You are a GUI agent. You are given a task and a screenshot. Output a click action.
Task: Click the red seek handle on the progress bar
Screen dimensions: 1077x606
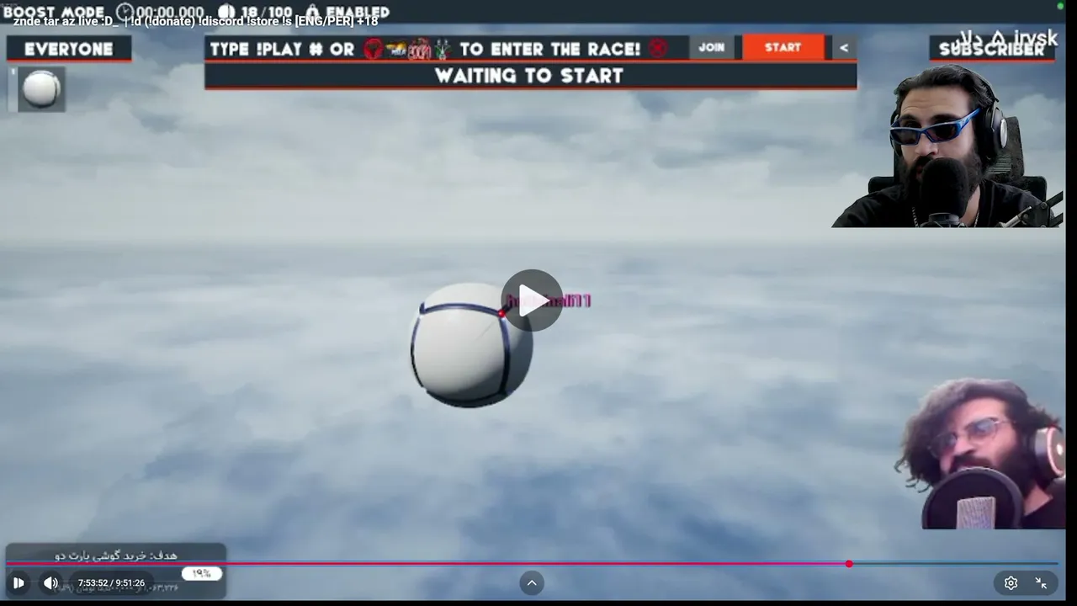(849, 563)
